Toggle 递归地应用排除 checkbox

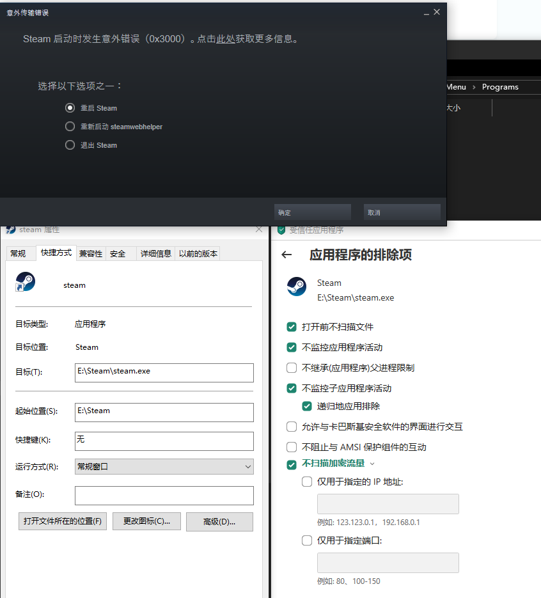coord(307,406)
